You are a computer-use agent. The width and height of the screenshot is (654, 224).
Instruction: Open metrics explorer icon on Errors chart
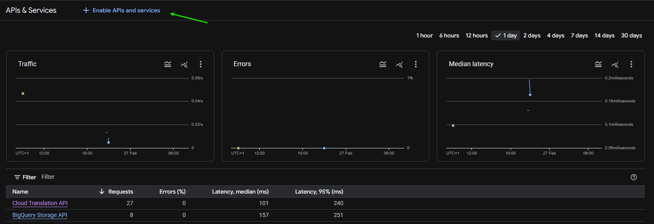pyautogui.click(x=399, y=65)
